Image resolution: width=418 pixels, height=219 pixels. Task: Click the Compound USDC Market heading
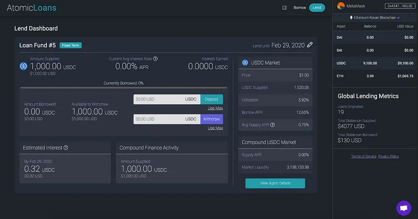pyautogui.click(x=269, y=142)
